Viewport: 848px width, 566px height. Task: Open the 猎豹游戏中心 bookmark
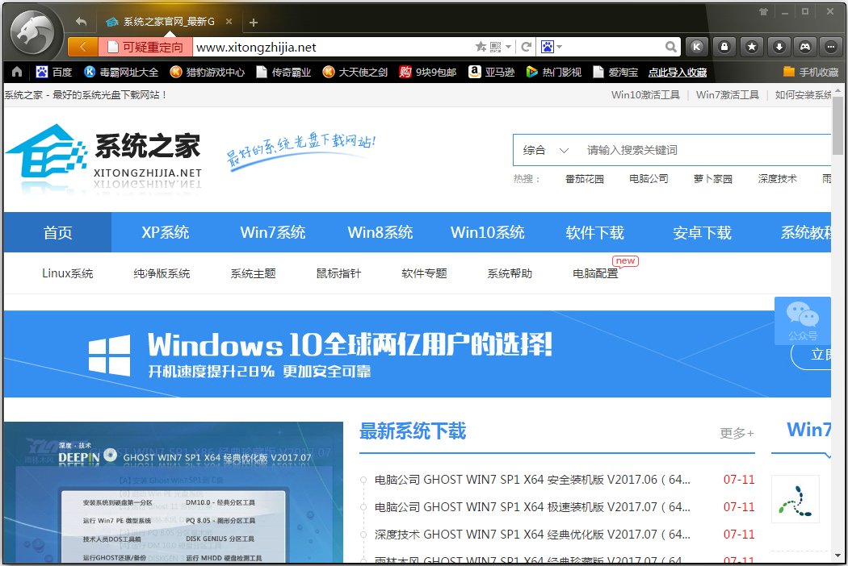coord(207,72)
